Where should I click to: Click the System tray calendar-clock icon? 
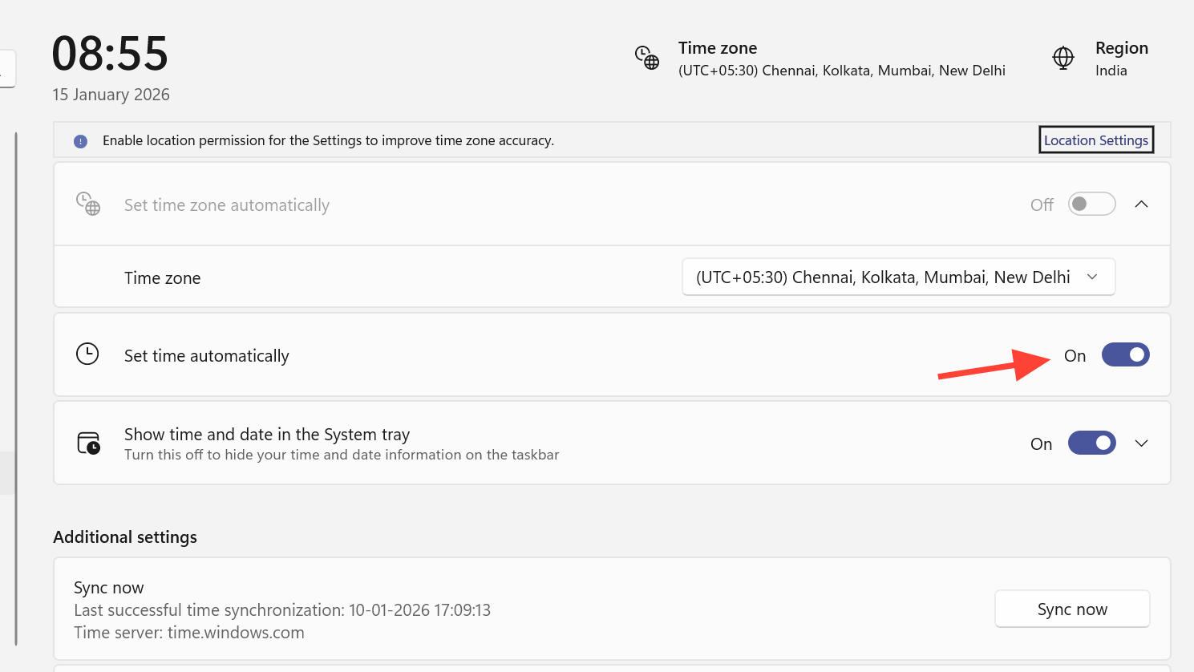(88, 443)
